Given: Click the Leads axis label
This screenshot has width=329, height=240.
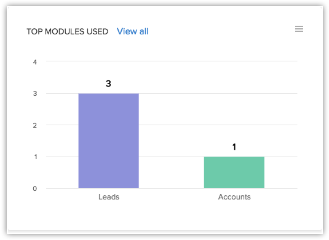Looking at the screenshot, I should tap(109, 197).
